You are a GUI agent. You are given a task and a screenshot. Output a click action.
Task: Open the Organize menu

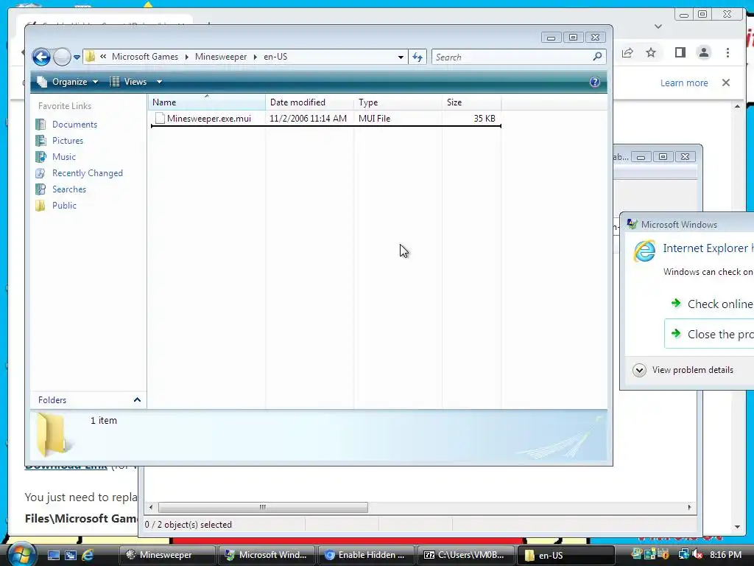(68, 82)
